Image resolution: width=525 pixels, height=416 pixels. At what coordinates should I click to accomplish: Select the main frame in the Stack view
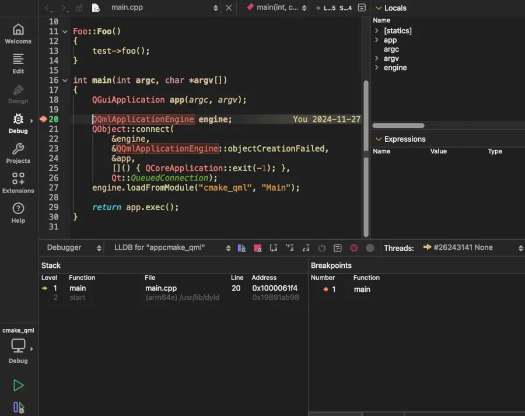pyautogui.click(x=78, y=288)
